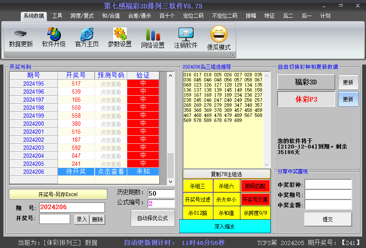
Task: Select the 福彩3D lottery button
Action: pyautogui.click(x=306, y=82)
